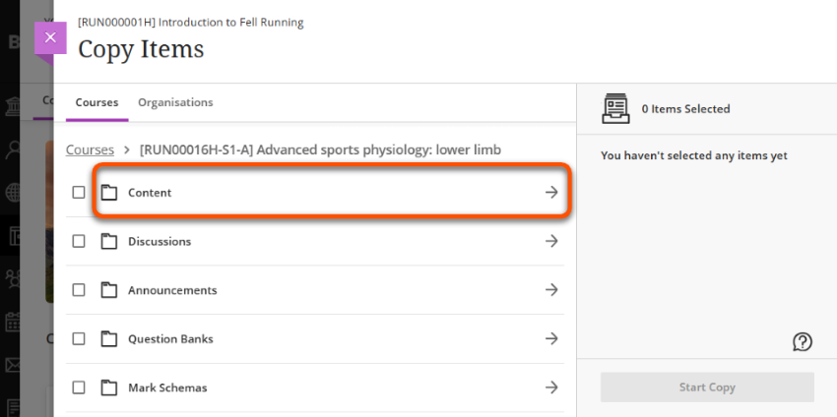Switch to the Organisations tab
Viewport: 837px width, 417px height.
click(x=175, y=102)
